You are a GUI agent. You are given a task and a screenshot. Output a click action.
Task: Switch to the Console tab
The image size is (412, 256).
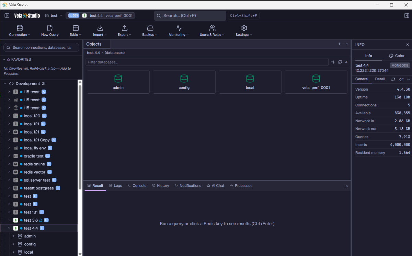pos(137,186)
